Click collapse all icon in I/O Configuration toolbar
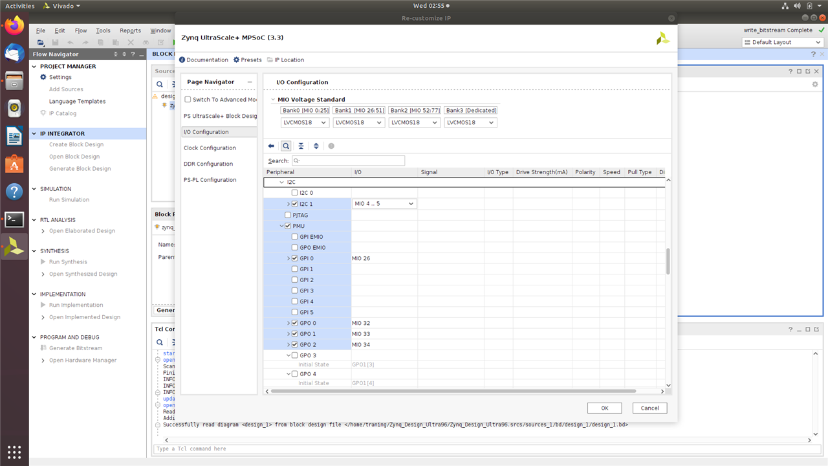Screen dimensions: 828x466 point(301,146)
